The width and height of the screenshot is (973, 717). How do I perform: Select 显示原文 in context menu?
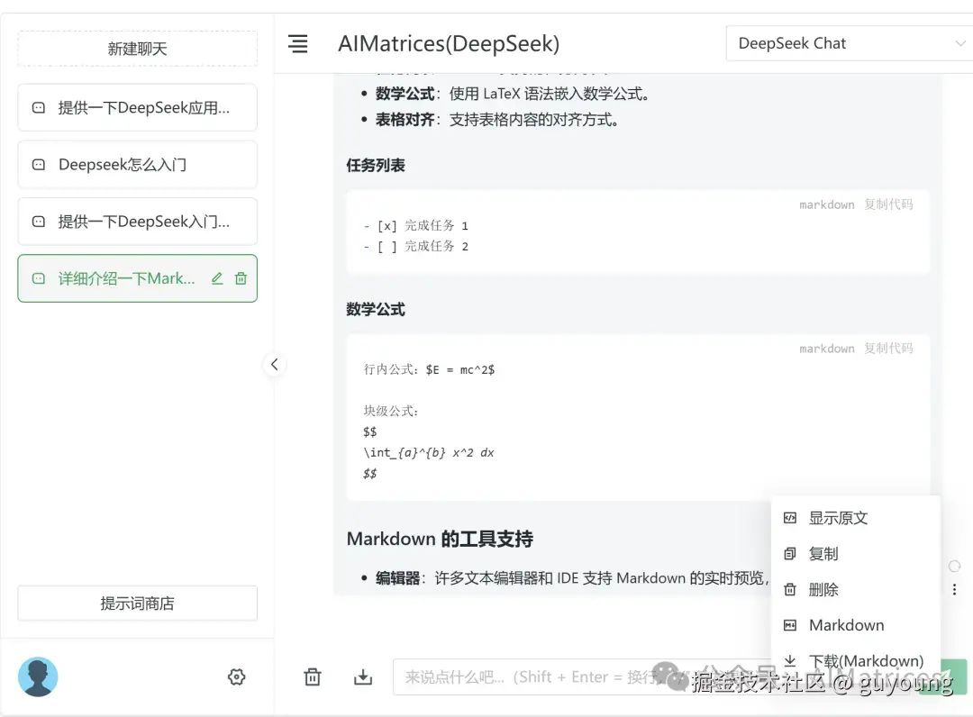[x=857, y=518]
